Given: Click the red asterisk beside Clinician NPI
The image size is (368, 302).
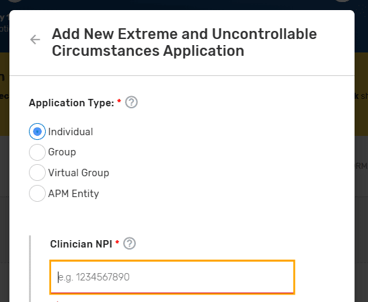Looking at the screenshot, I should [x=117, y=242].
